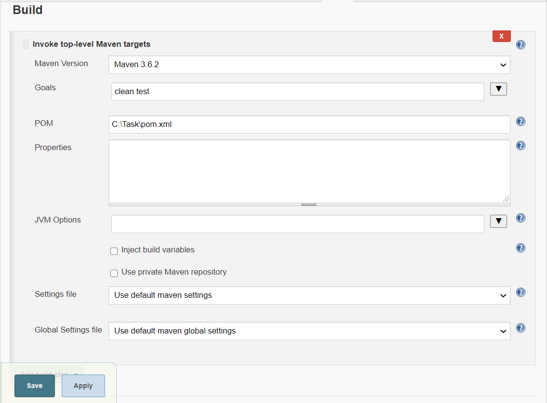Open the Settings file selection dropdown
Image resolution: width=547 pixels, height=403 pixels.
[x=309, y=295]
